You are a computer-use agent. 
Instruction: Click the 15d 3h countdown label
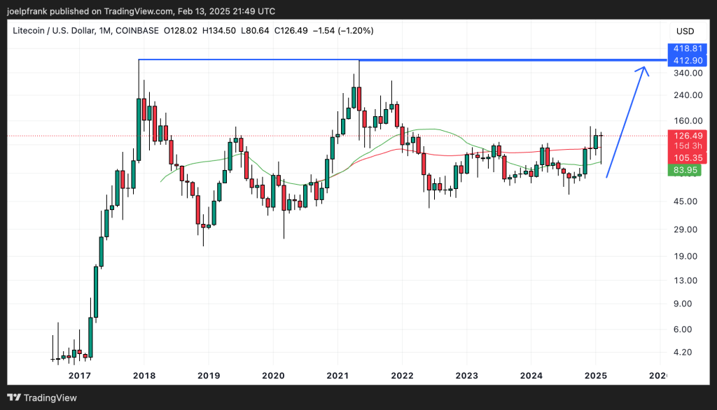tap(687, 146)
